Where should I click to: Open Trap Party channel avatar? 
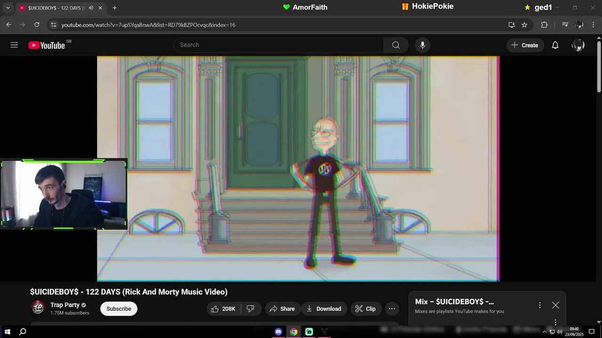tap(38, 308)
